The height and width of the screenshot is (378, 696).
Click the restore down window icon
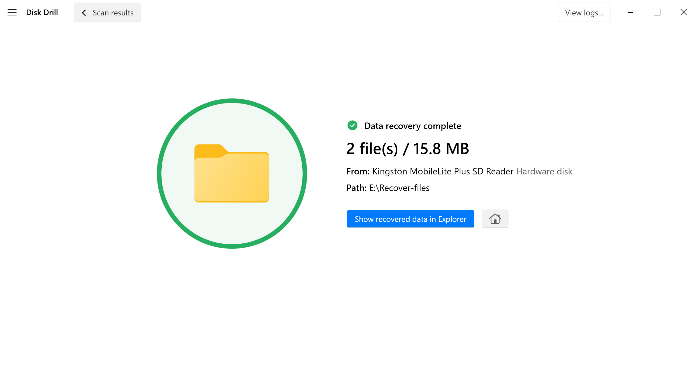(656, 12)
